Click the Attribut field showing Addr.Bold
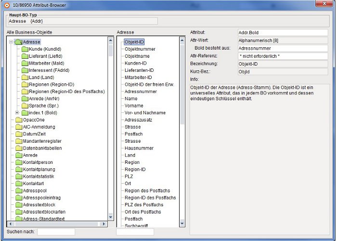Image resolution: width=337 pixels, height=241 pixels. point(283,33)
